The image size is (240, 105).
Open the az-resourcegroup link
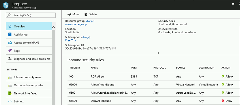(76, 24)
